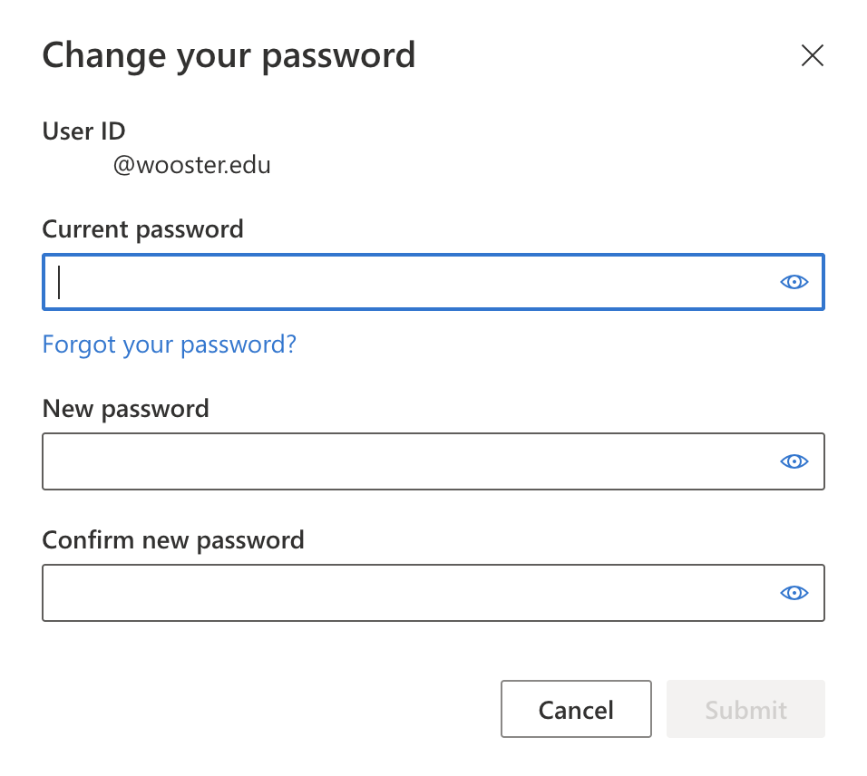Click the User ID label
Screen dimensions: 867x776
[x=84, y=131]
